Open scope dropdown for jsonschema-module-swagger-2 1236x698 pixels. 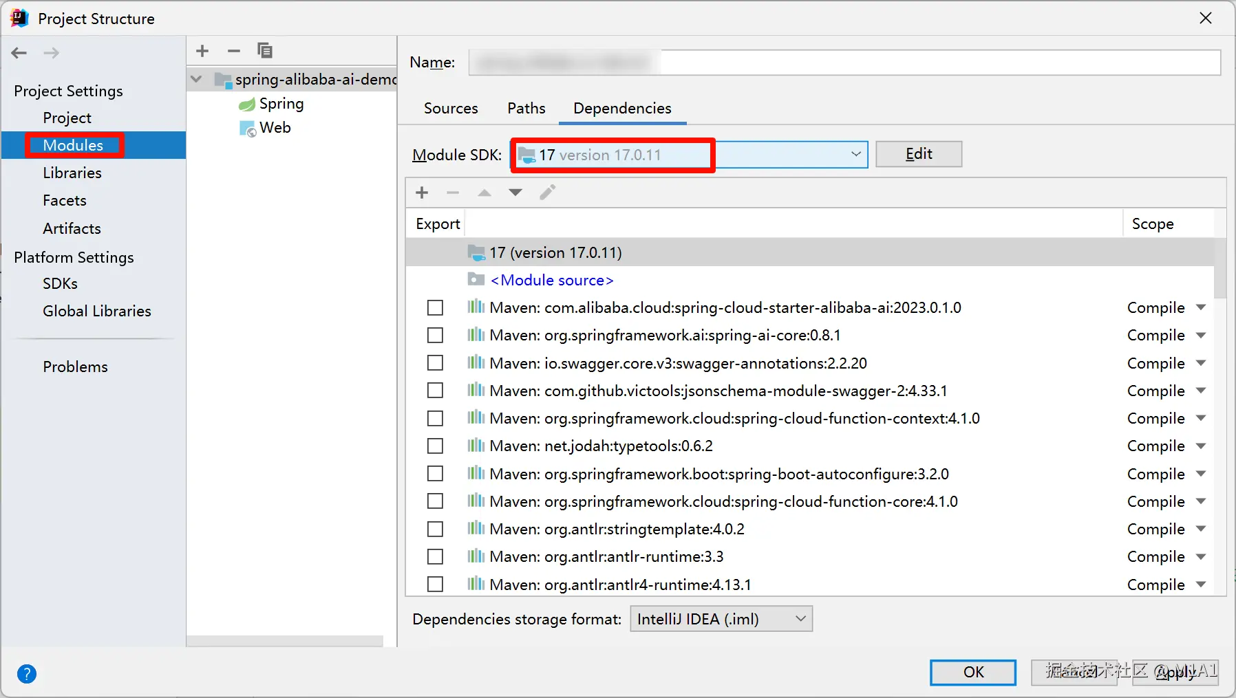coord(1201,390)
